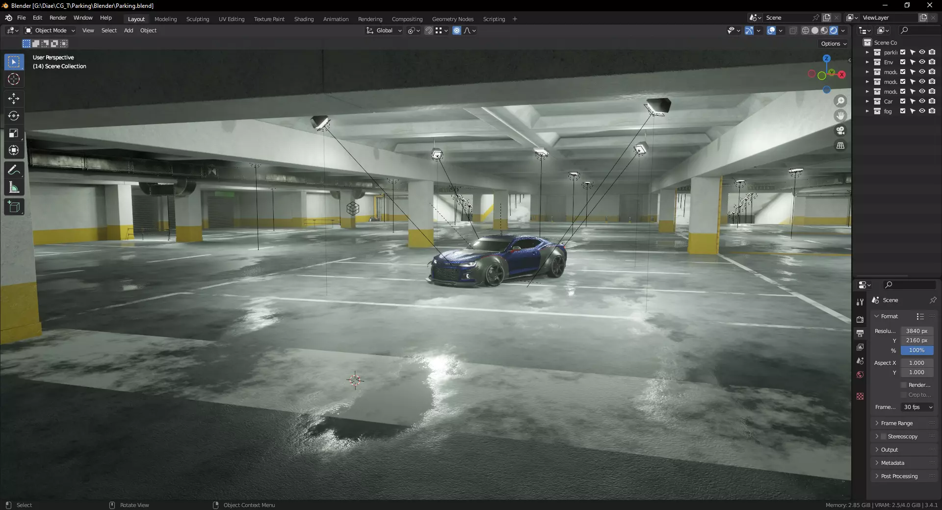This screenshot has height=510, width=942.
Task: Open the viewport shading options dropdown arrow
Action: 843,30
